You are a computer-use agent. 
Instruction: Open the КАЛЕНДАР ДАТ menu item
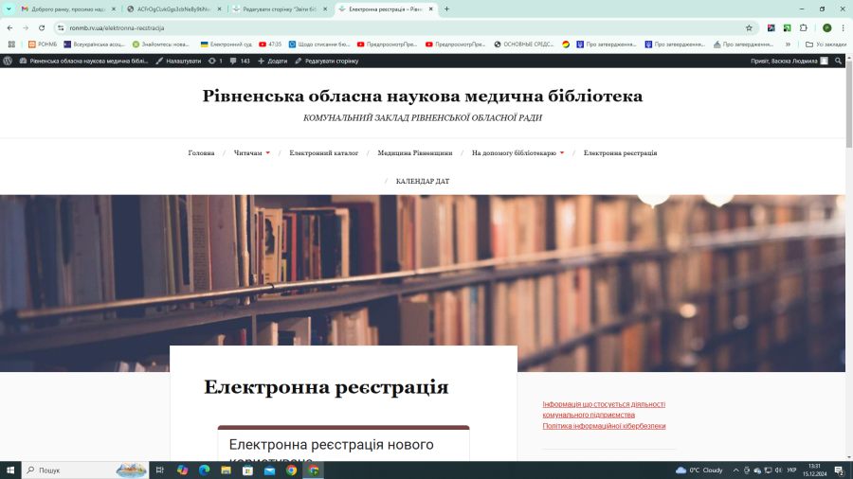point(423,182)
